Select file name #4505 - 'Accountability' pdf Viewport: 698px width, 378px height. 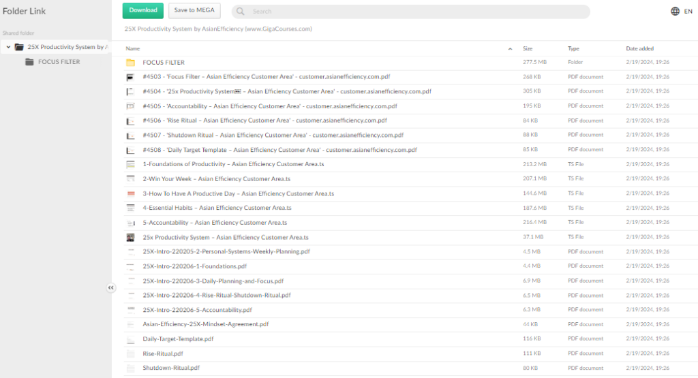270,106
